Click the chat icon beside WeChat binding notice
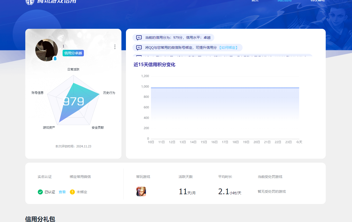The image size is (352, 222). pos(139,48)
